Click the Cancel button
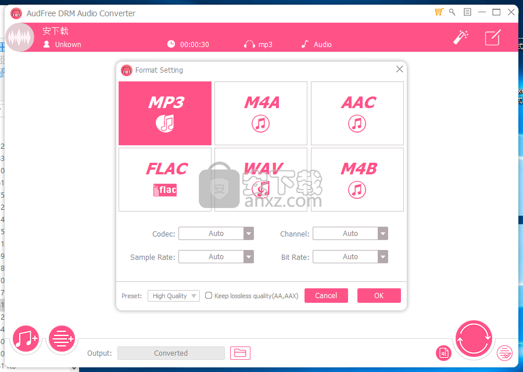The width and height of the screenshot is (523, 372). pyautogui.click(x=326, y=296)
